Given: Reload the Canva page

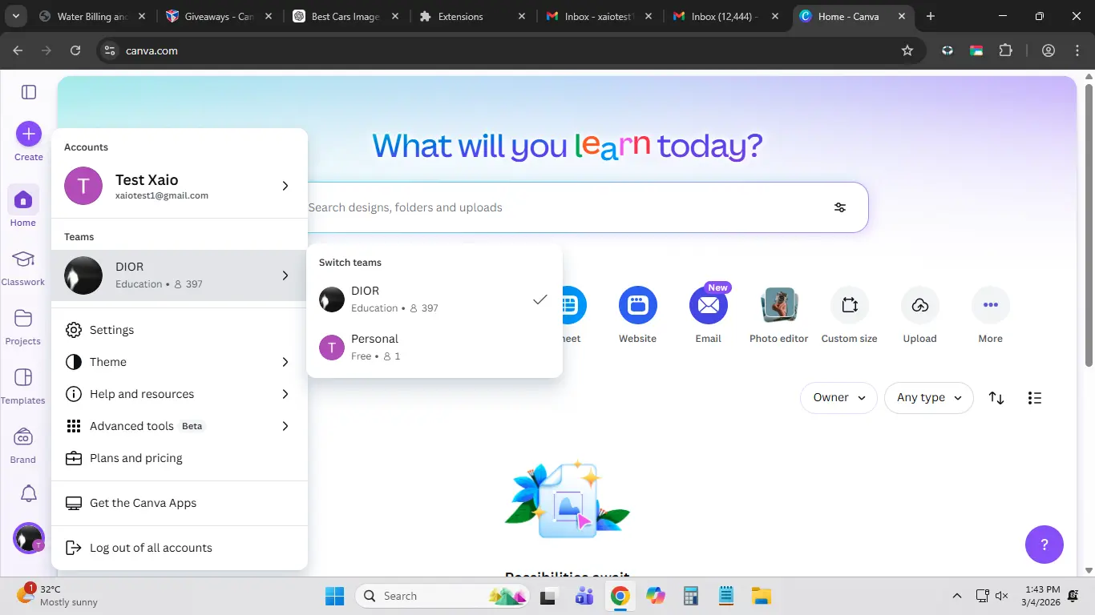Looking at the screenshot, I should coord(75,50).
